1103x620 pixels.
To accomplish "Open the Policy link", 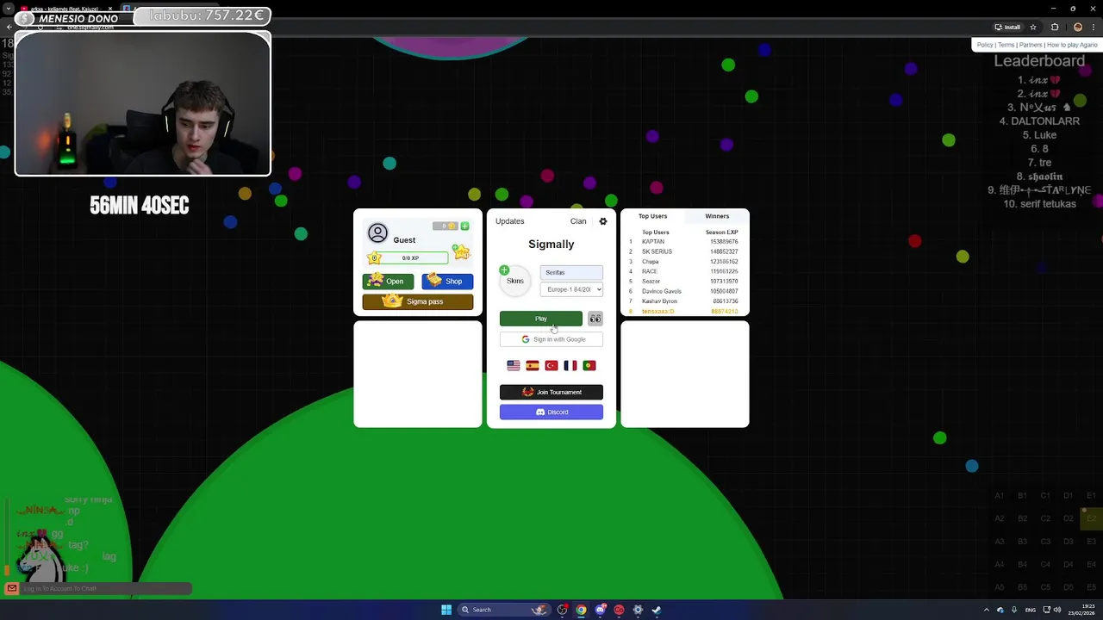I will (985, 45).
